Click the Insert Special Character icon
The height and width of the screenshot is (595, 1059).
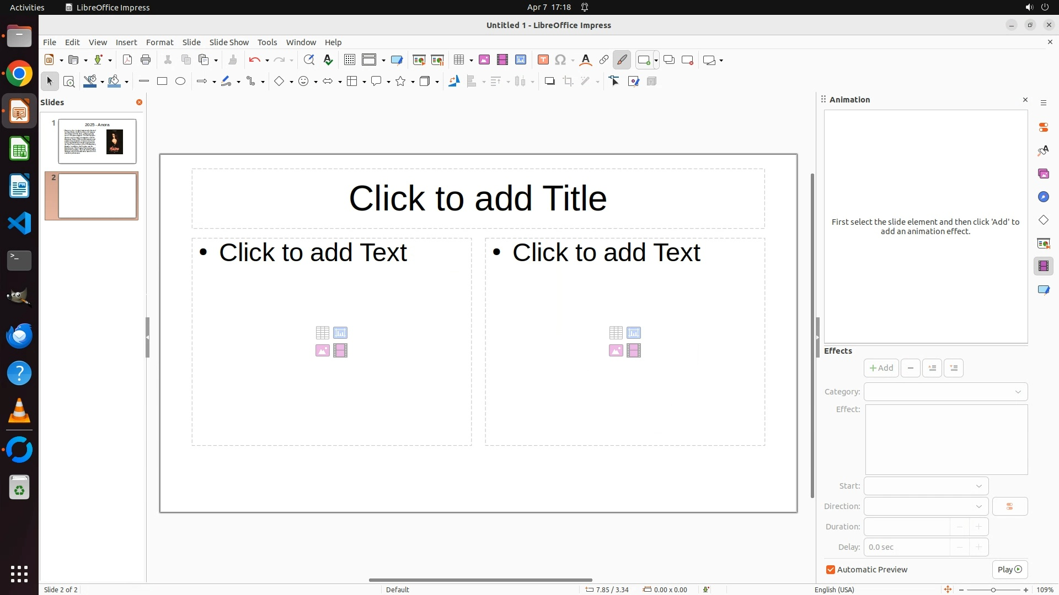click(560, 60)
